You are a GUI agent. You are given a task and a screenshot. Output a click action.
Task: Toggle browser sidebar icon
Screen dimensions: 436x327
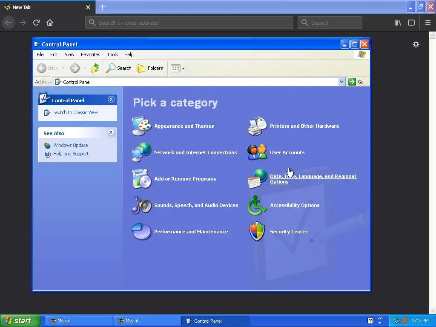[411, 23]
